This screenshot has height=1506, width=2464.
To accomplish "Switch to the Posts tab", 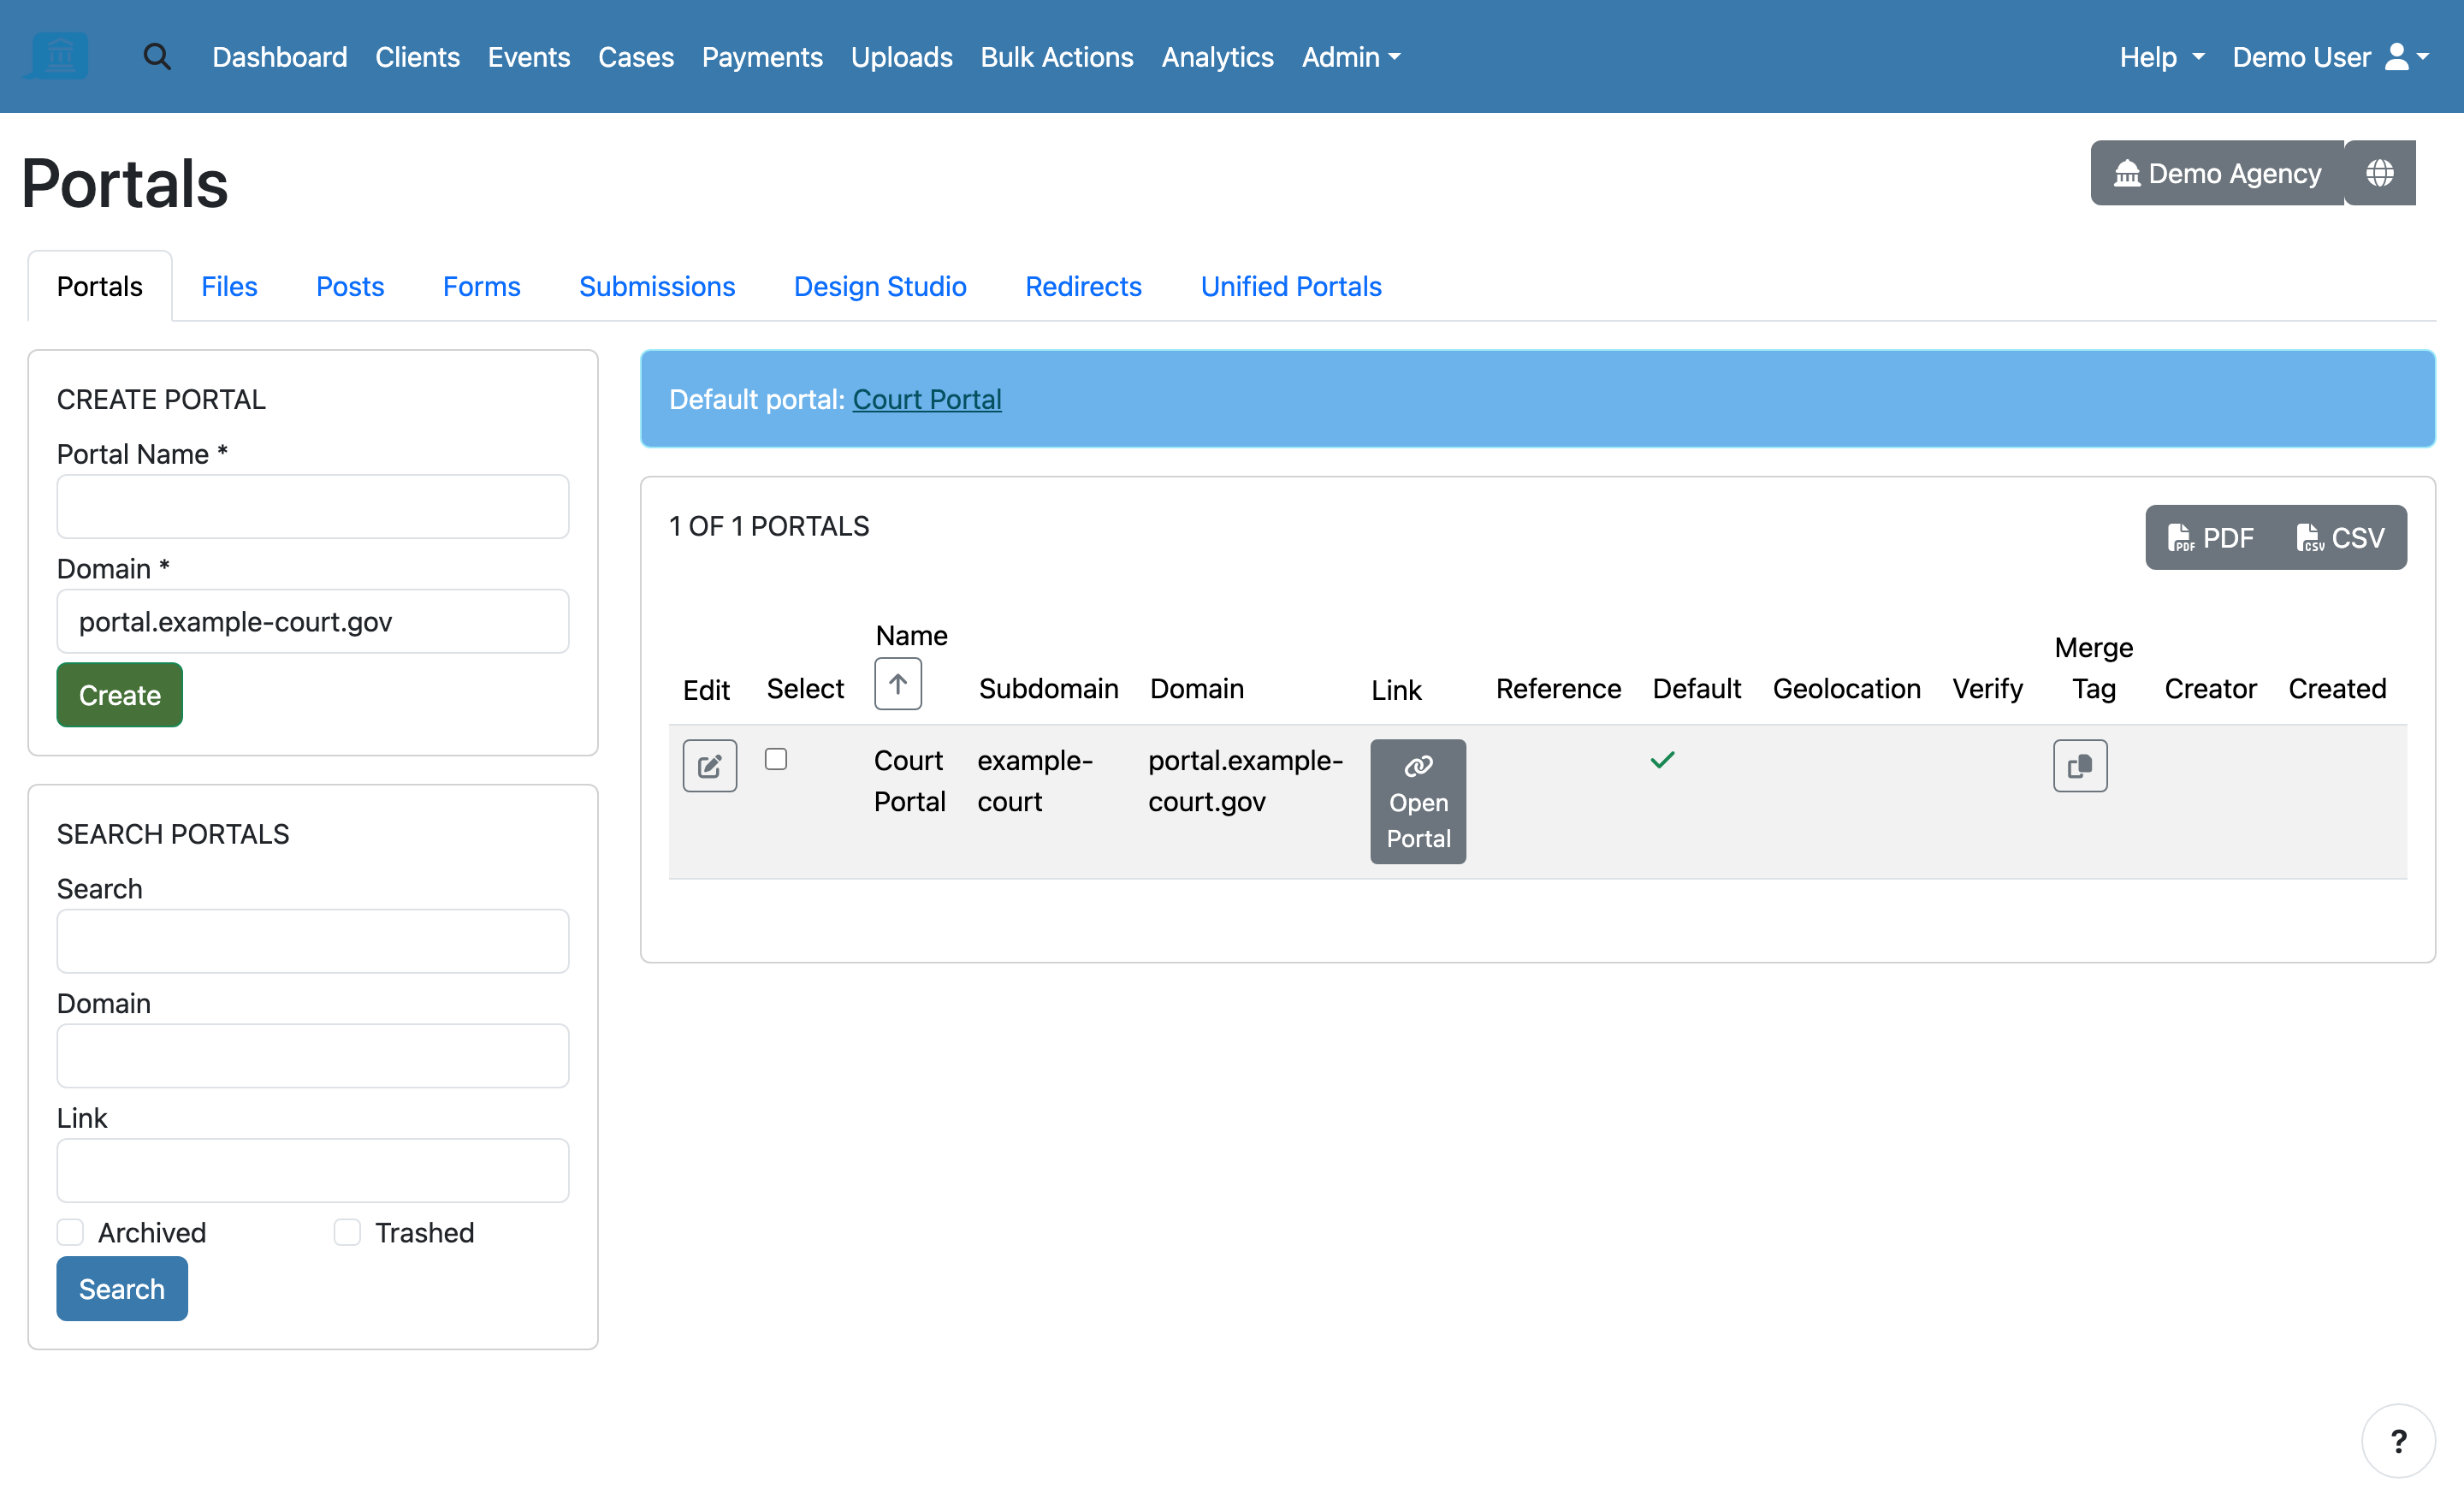I will (x=350, y=286).
